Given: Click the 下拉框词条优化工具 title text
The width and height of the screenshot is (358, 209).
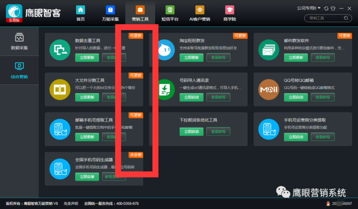Looking at the screenshot, I should pyautogui.click(x=198, y=120).
